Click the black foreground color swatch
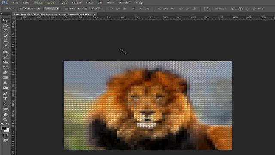 (3, 128)
